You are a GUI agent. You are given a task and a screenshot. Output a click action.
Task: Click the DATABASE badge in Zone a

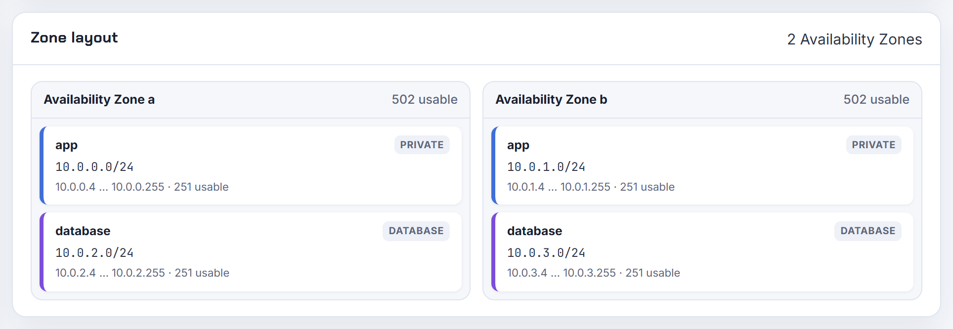(x=416, y=231)
